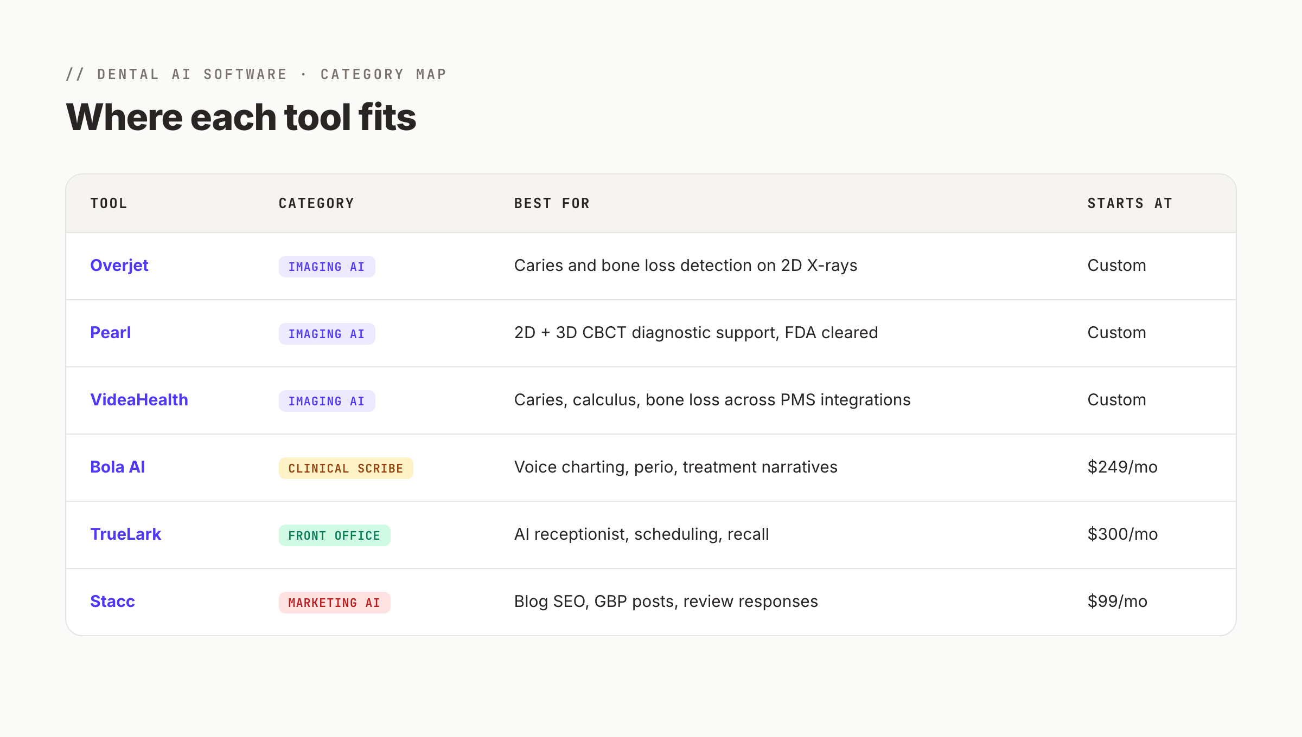Click the Imaging AI badge in VideaHealth row
This screenshot has height=737, width=1302.
tap(327, 401)
